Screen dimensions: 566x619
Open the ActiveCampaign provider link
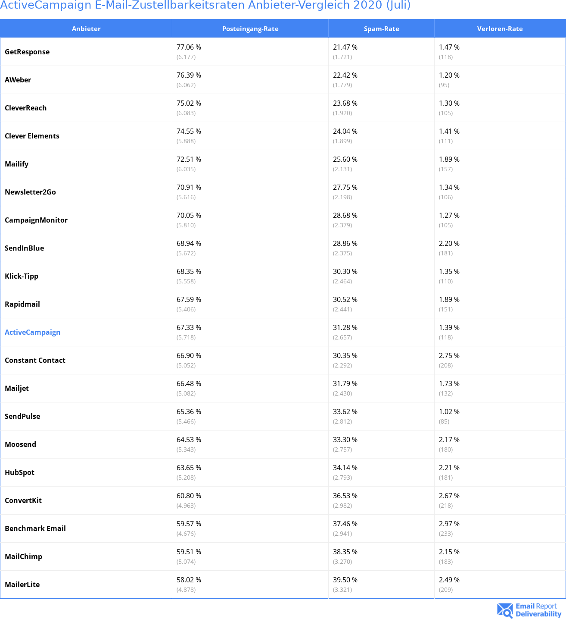tap(32, 332)
